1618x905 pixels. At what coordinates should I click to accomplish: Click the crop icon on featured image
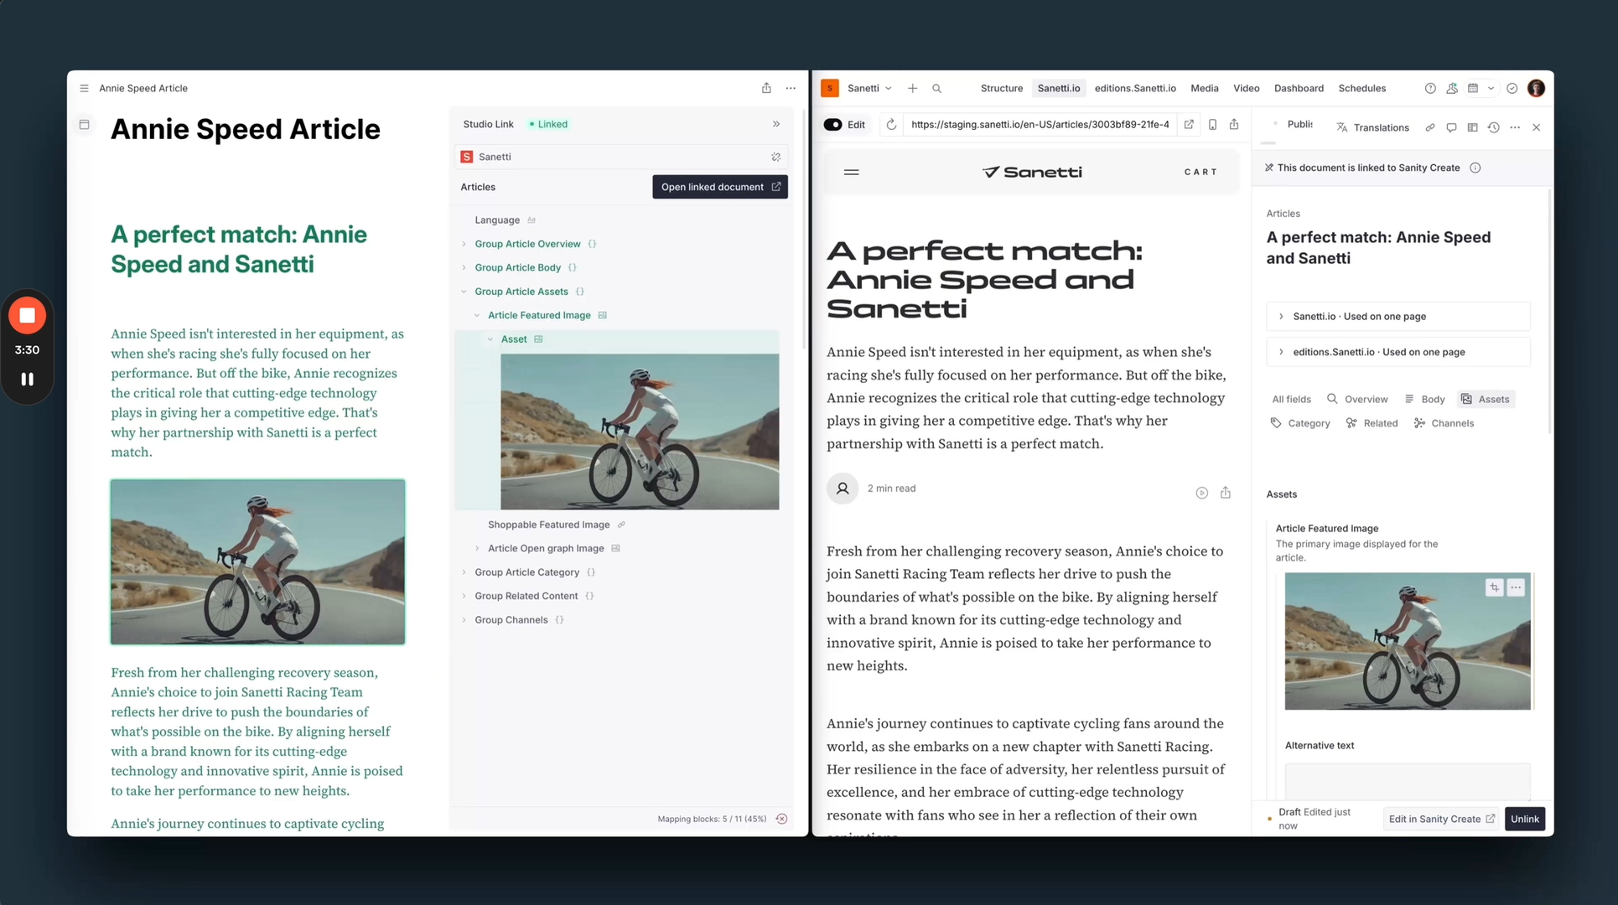pos(1494,587)
